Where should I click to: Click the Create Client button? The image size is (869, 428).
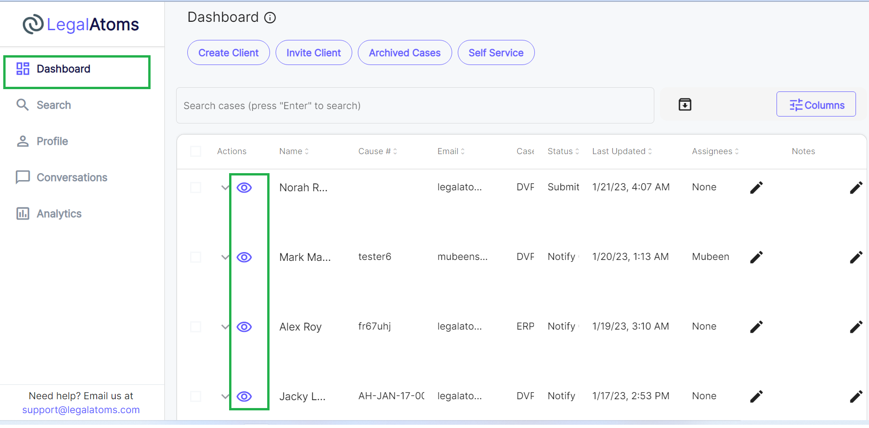[229, 52]
